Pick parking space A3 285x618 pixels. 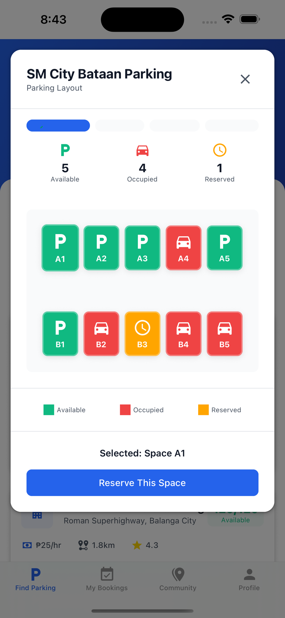point(142,248)
